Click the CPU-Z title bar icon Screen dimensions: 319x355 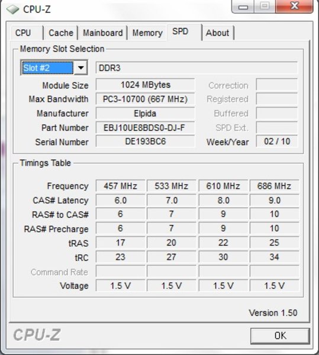point(12,9)
